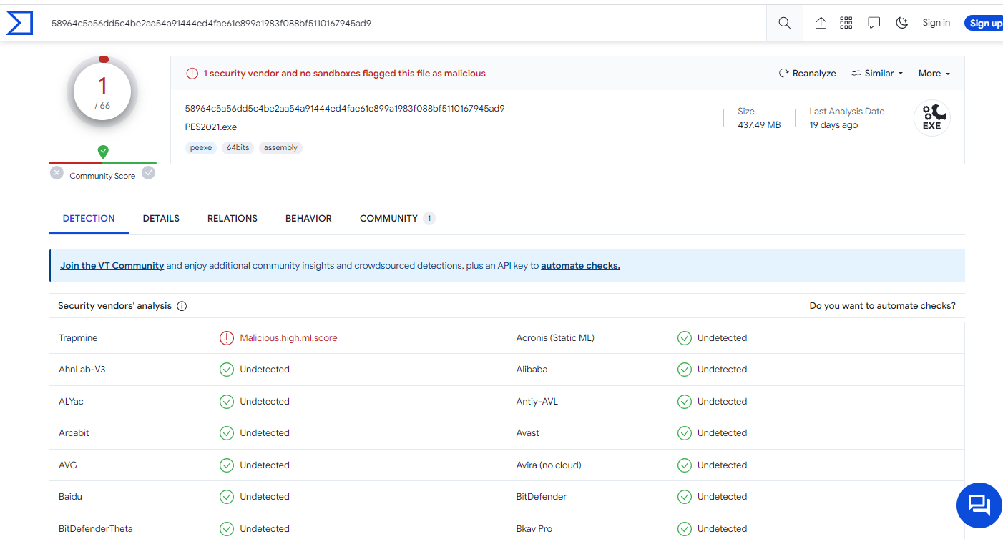The width and height of the screenshot is (1003, 539).
Task: Follow the Join the VT Community link
Action: (112, 266)
